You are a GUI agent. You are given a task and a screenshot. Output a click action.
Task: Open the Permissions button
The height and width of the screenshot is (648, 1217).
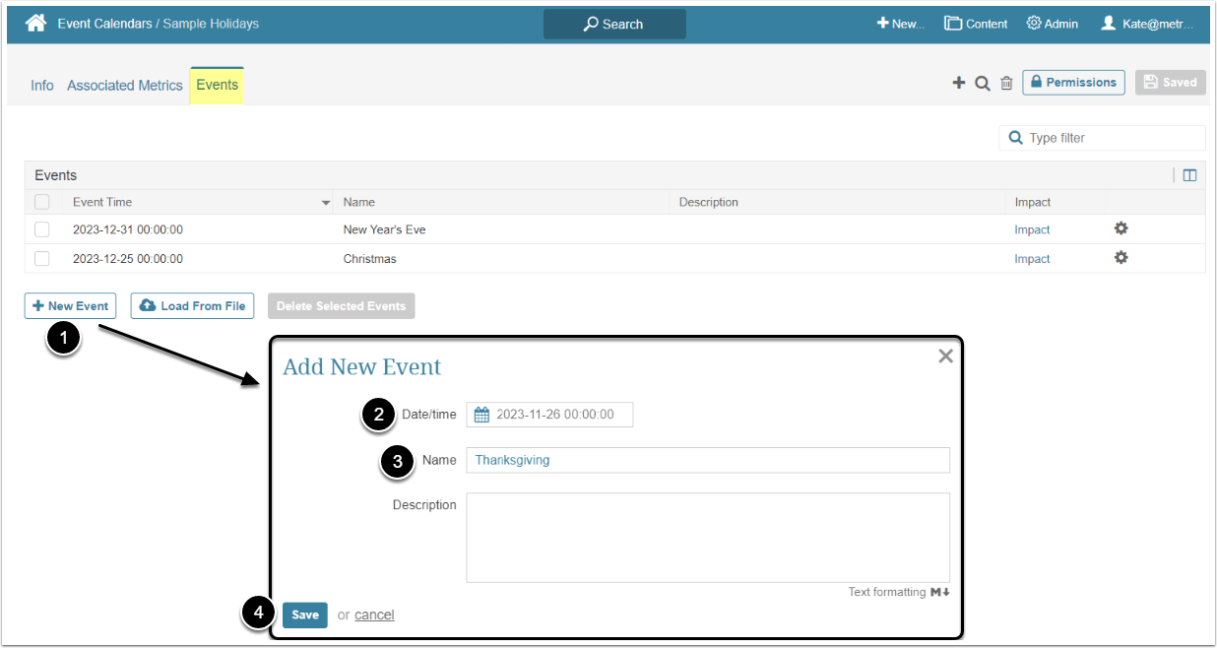point(1073,83)
